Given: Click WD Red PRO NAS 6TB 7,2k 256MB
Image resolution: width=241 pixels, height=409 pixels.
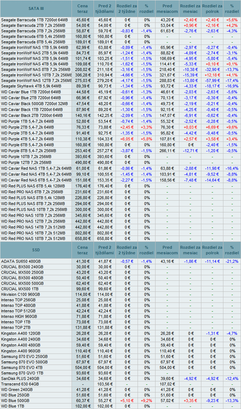Looking at the screenshot, I should (x=32, y=192).
